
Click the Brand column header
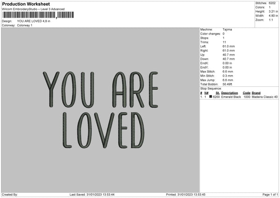[256, 93]
